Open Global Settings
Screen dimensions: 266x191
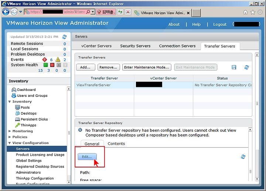coord(29,160)
